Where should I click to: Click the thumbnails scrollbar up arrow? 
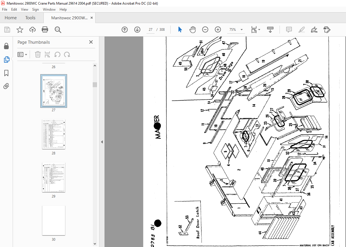(95, 66)
